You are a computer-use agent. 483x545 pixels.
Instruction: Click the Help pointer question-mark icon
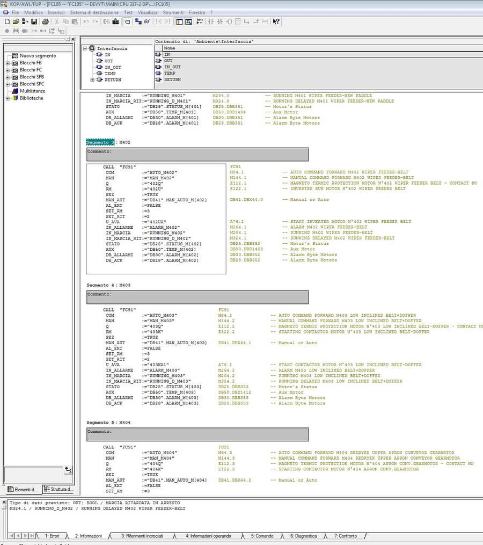pos(276,21)
